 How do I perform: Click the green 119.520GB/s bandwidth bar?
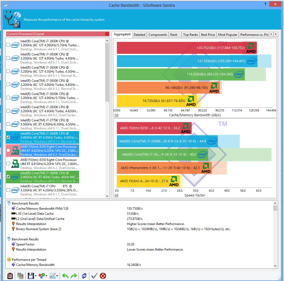[x=180, y=74]
